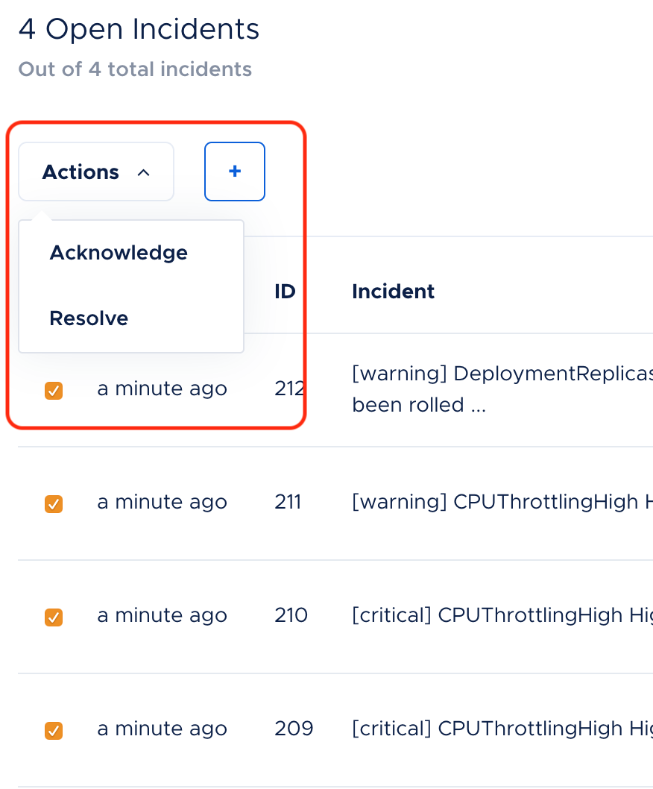Open the critical CPUThrottlingHigh incident 210
The image size is (653, 789).
click(502, 615)
